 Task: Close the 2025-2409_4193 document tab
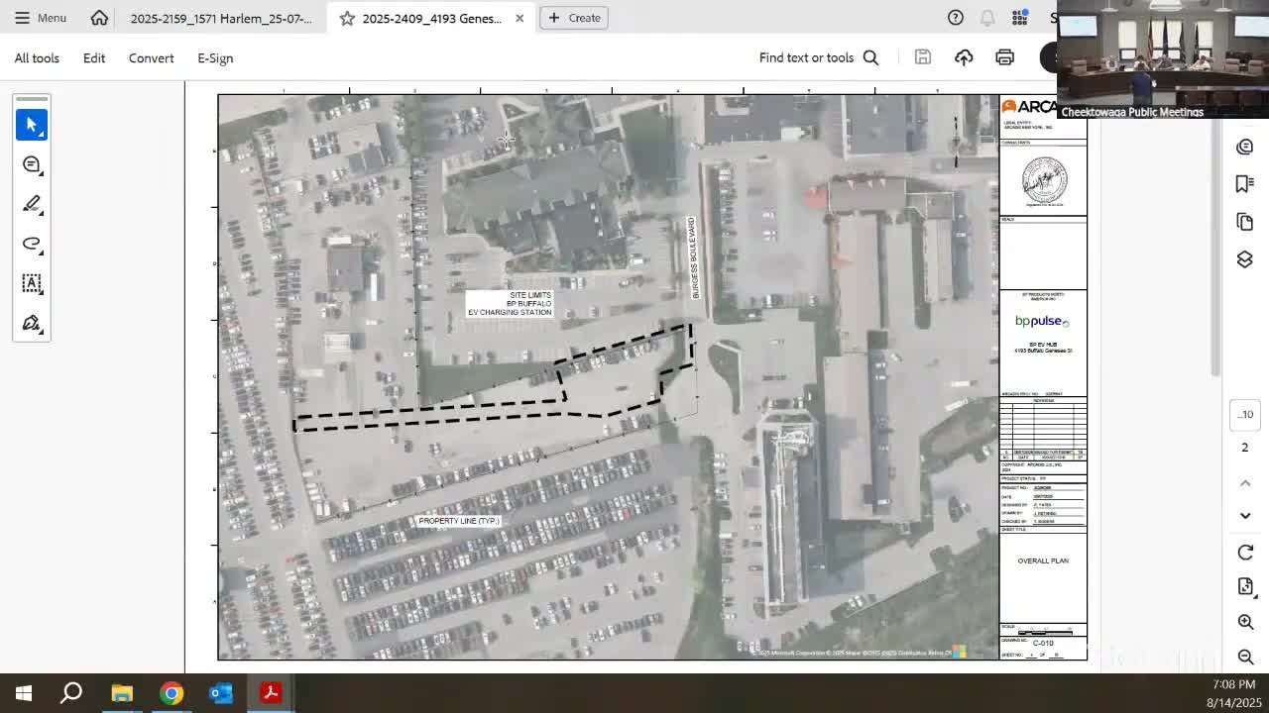tap(520, 18)
